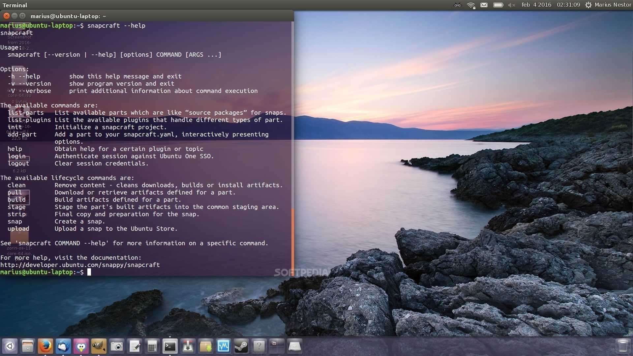Click Terminal in the top menu bar

click(15, 5)
